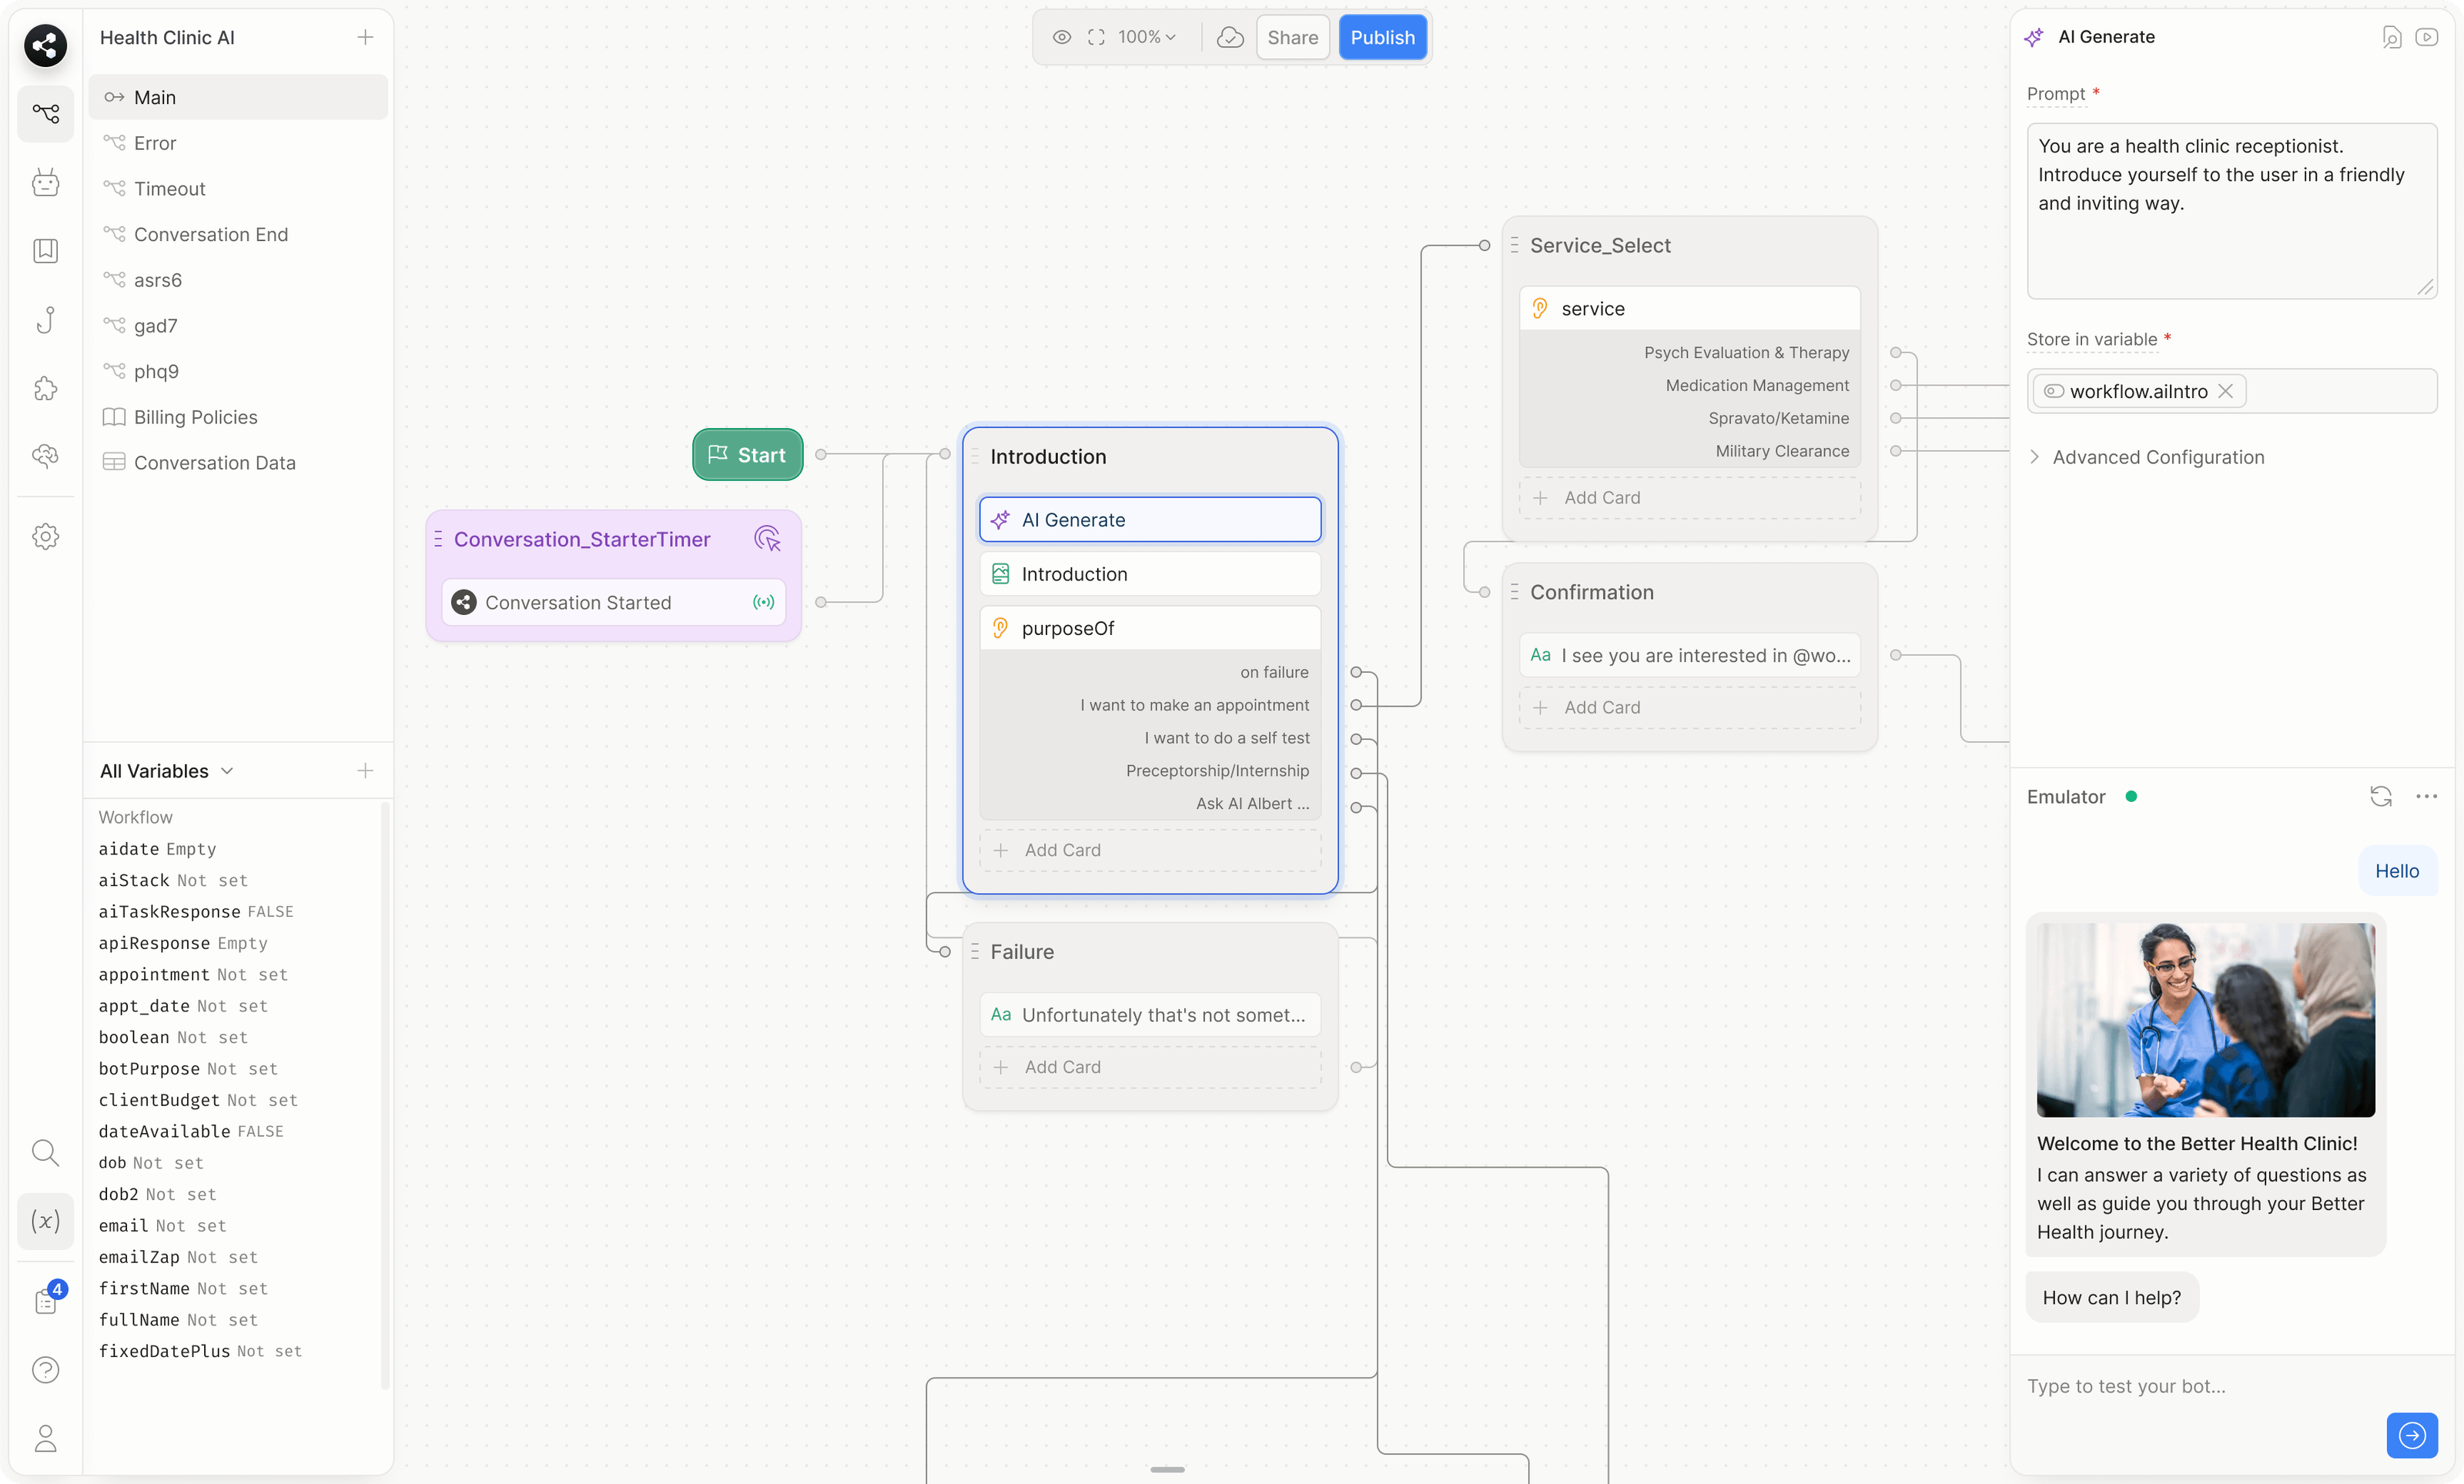Screen dimensions: 2464x1484
Task: Open the All Variables dropdown
Action: [166, 770]
